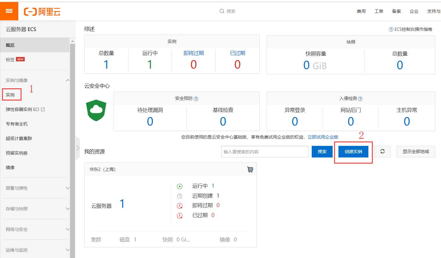Click the refresh icon button
The height and width of the screenshot is (258, 441).
point(382,151)
